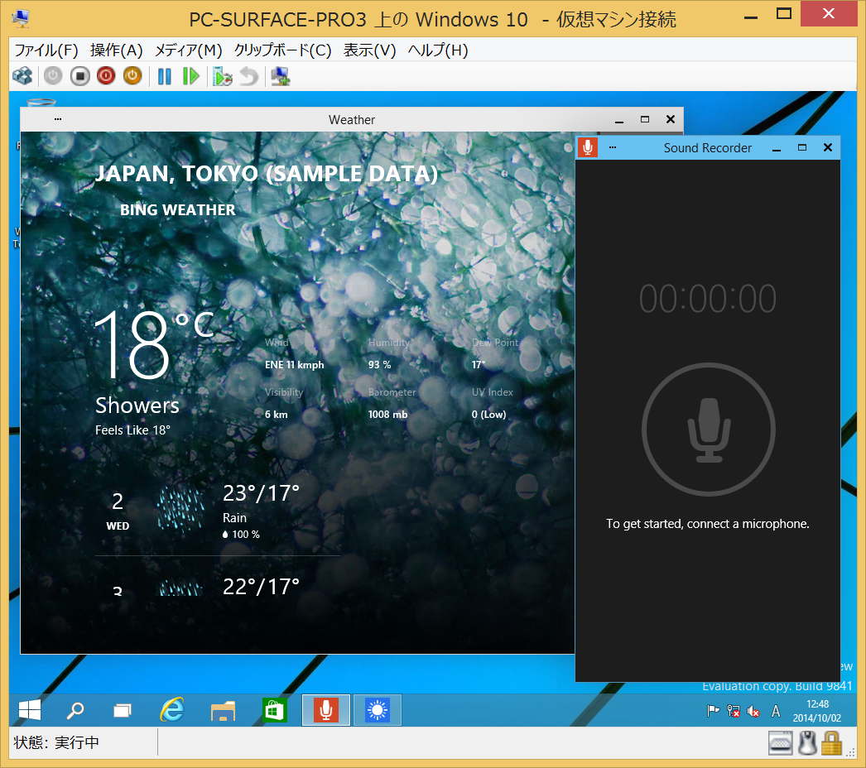This screenshot has height=768, width=866.
Task: Click the Enhanced Session toolbar icon
Action: pos(281,76)
